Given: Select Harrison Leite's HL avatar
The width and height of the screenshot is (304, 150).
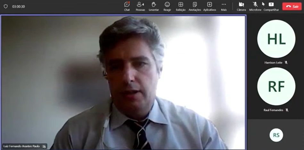Looking at the screenshot, I should tap(276, 39).
